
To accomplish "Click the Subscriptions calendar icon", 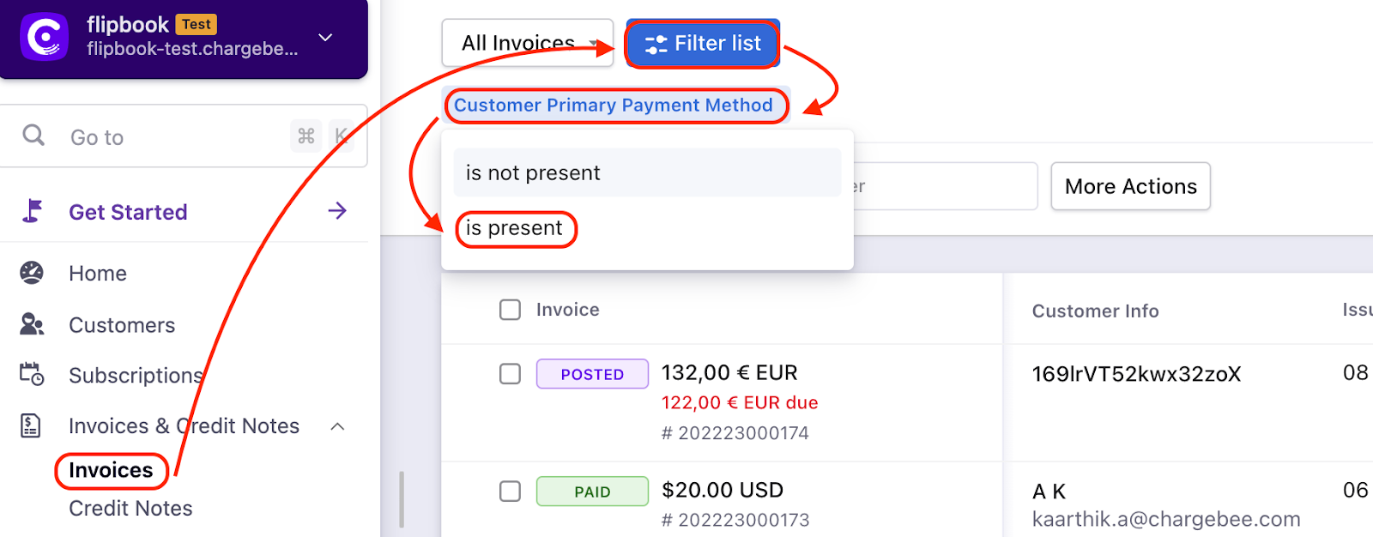I will (x=32, y=374).
